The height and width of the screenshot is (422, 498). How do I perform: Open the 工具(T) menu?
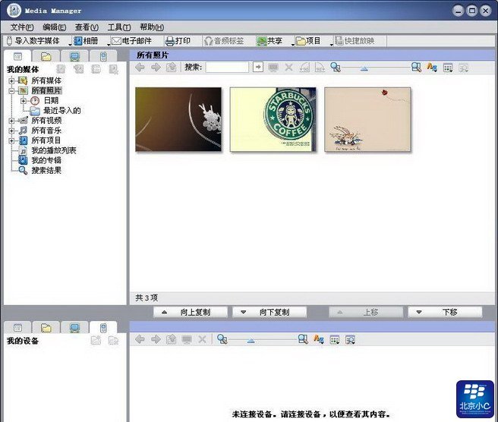click(119, 27)
